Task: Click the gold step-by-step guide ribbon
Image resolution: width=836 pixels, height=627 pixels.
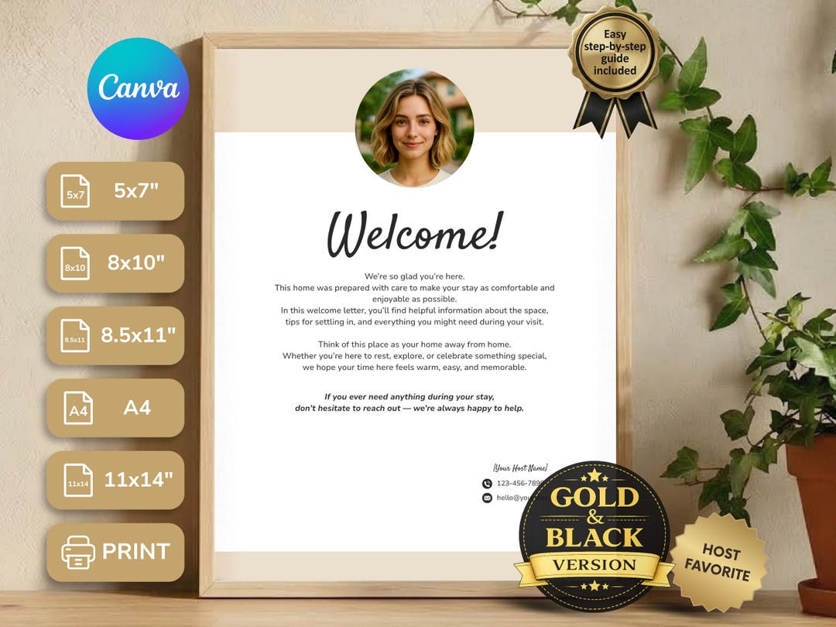Action: pos(615,70)
